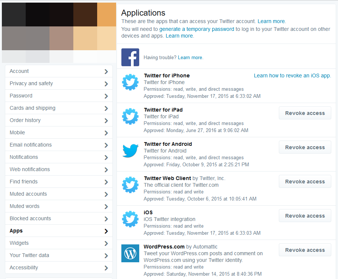The height and width of the screenshot is (279, 338).
Task: Open Privacy and safety settings
Action: (59, 83)
